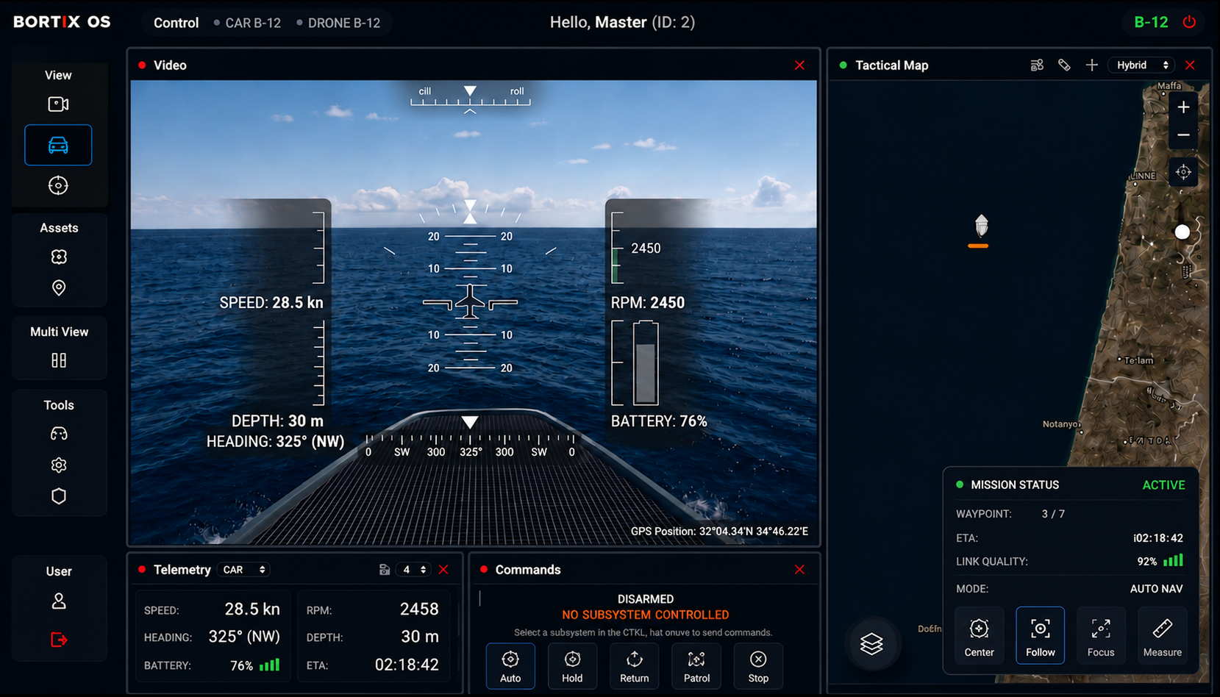Click the WAYPOINT 3 / 7 value
Screen dimensions: 1220x697
pos(1053,514)
